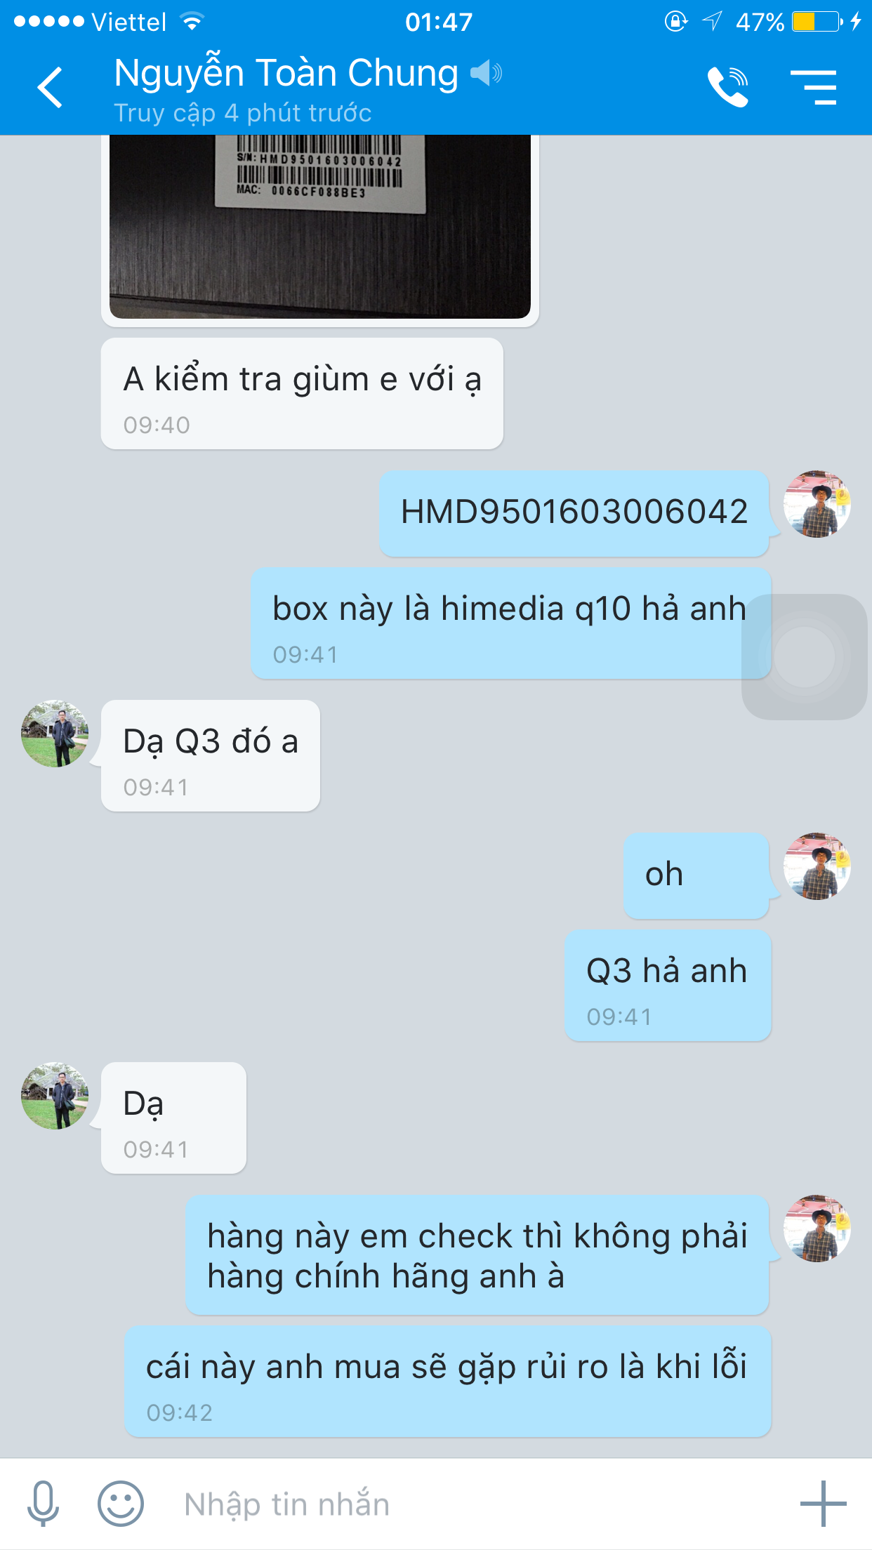Open the barcode label photo message
The width and height of the screenshot is (872, 1550).
point(320,227)
